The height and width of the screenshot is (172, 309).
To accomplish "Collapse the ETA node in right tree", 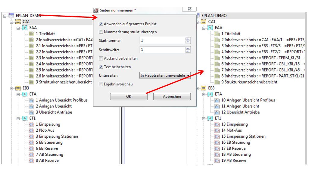I will [204, 94].
